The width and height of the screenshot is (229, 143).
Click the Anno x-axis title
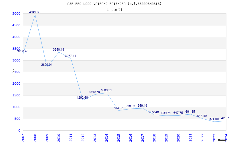click(222, 140)
